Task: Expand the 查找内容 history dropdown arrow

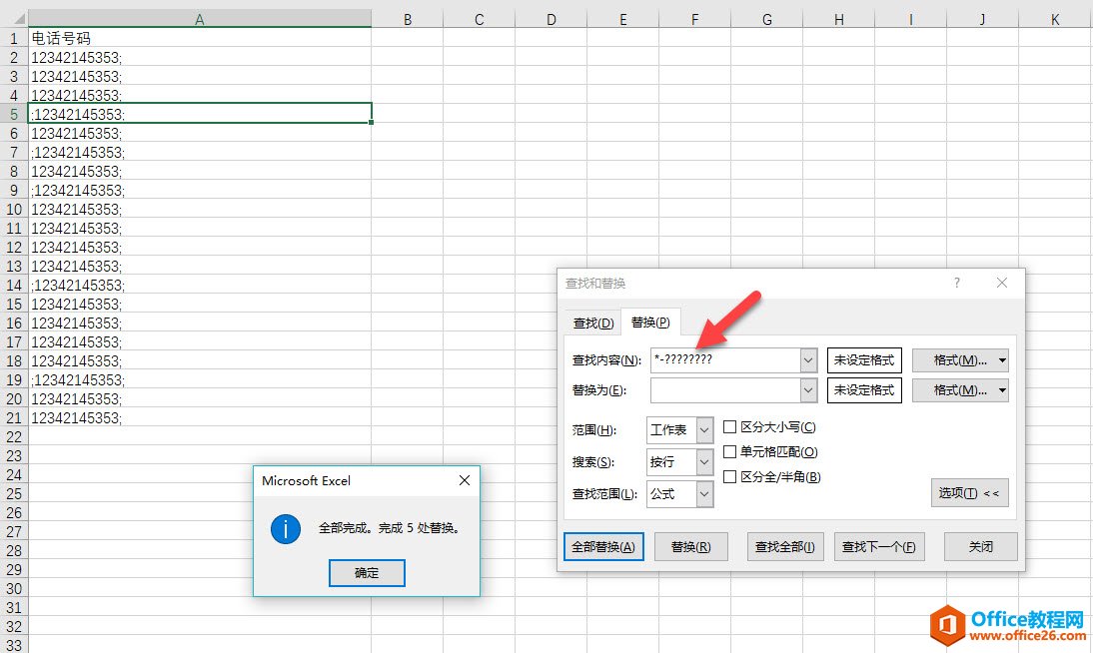Action: (808, 359)
